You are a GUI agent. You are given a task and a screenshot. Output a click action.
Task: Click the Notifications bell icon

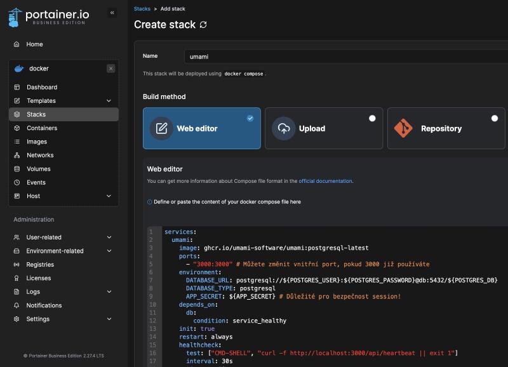tap(17, 305)
